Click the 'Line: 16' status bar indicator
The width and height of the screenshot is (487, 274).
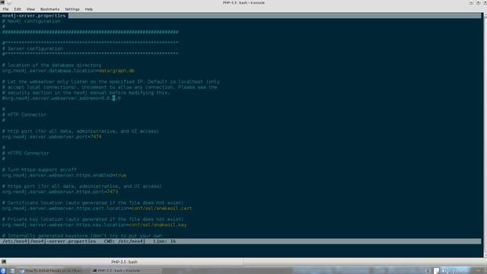(164, 241)
